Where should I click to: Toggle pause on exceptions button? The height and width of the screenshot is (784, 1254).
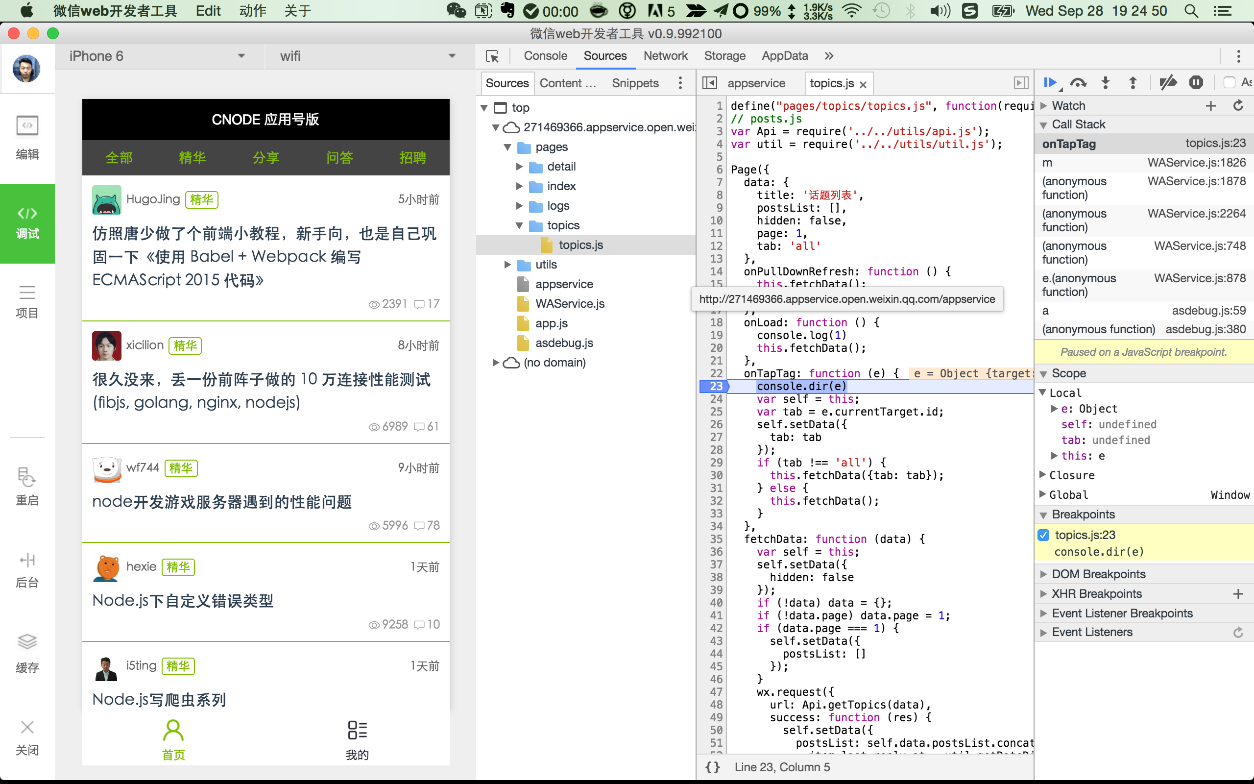pyautogui.click(x=1196, y=82)
